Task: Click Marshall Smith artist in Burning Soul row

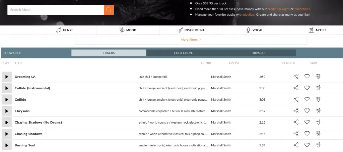Action: 221,145
